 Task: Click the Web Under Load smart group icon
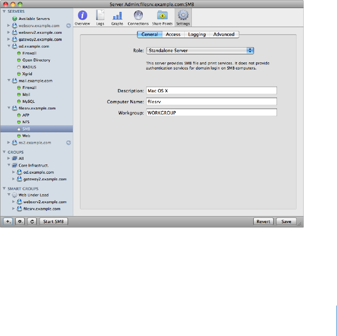(15, 195)
